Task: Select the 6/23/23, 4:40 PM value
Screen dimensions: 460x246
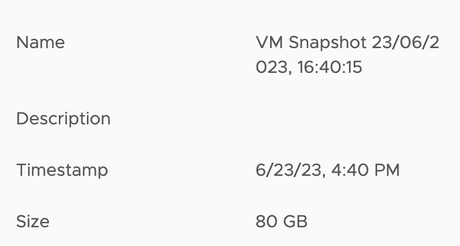Action: pos(328,170)
